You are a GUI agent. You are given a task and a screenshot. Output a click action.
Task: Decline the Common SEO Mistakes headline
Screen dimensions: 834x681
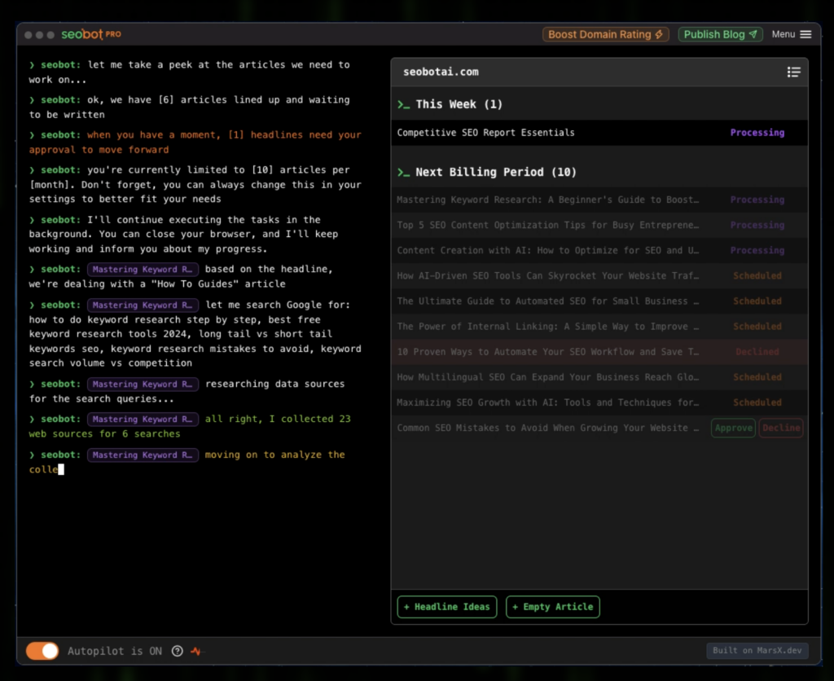click(780, 427)
